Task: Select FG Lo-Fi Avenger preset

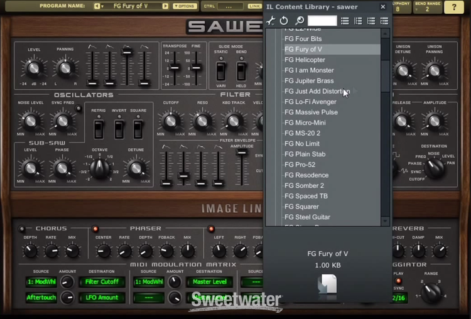Action: tap(310, 102)
